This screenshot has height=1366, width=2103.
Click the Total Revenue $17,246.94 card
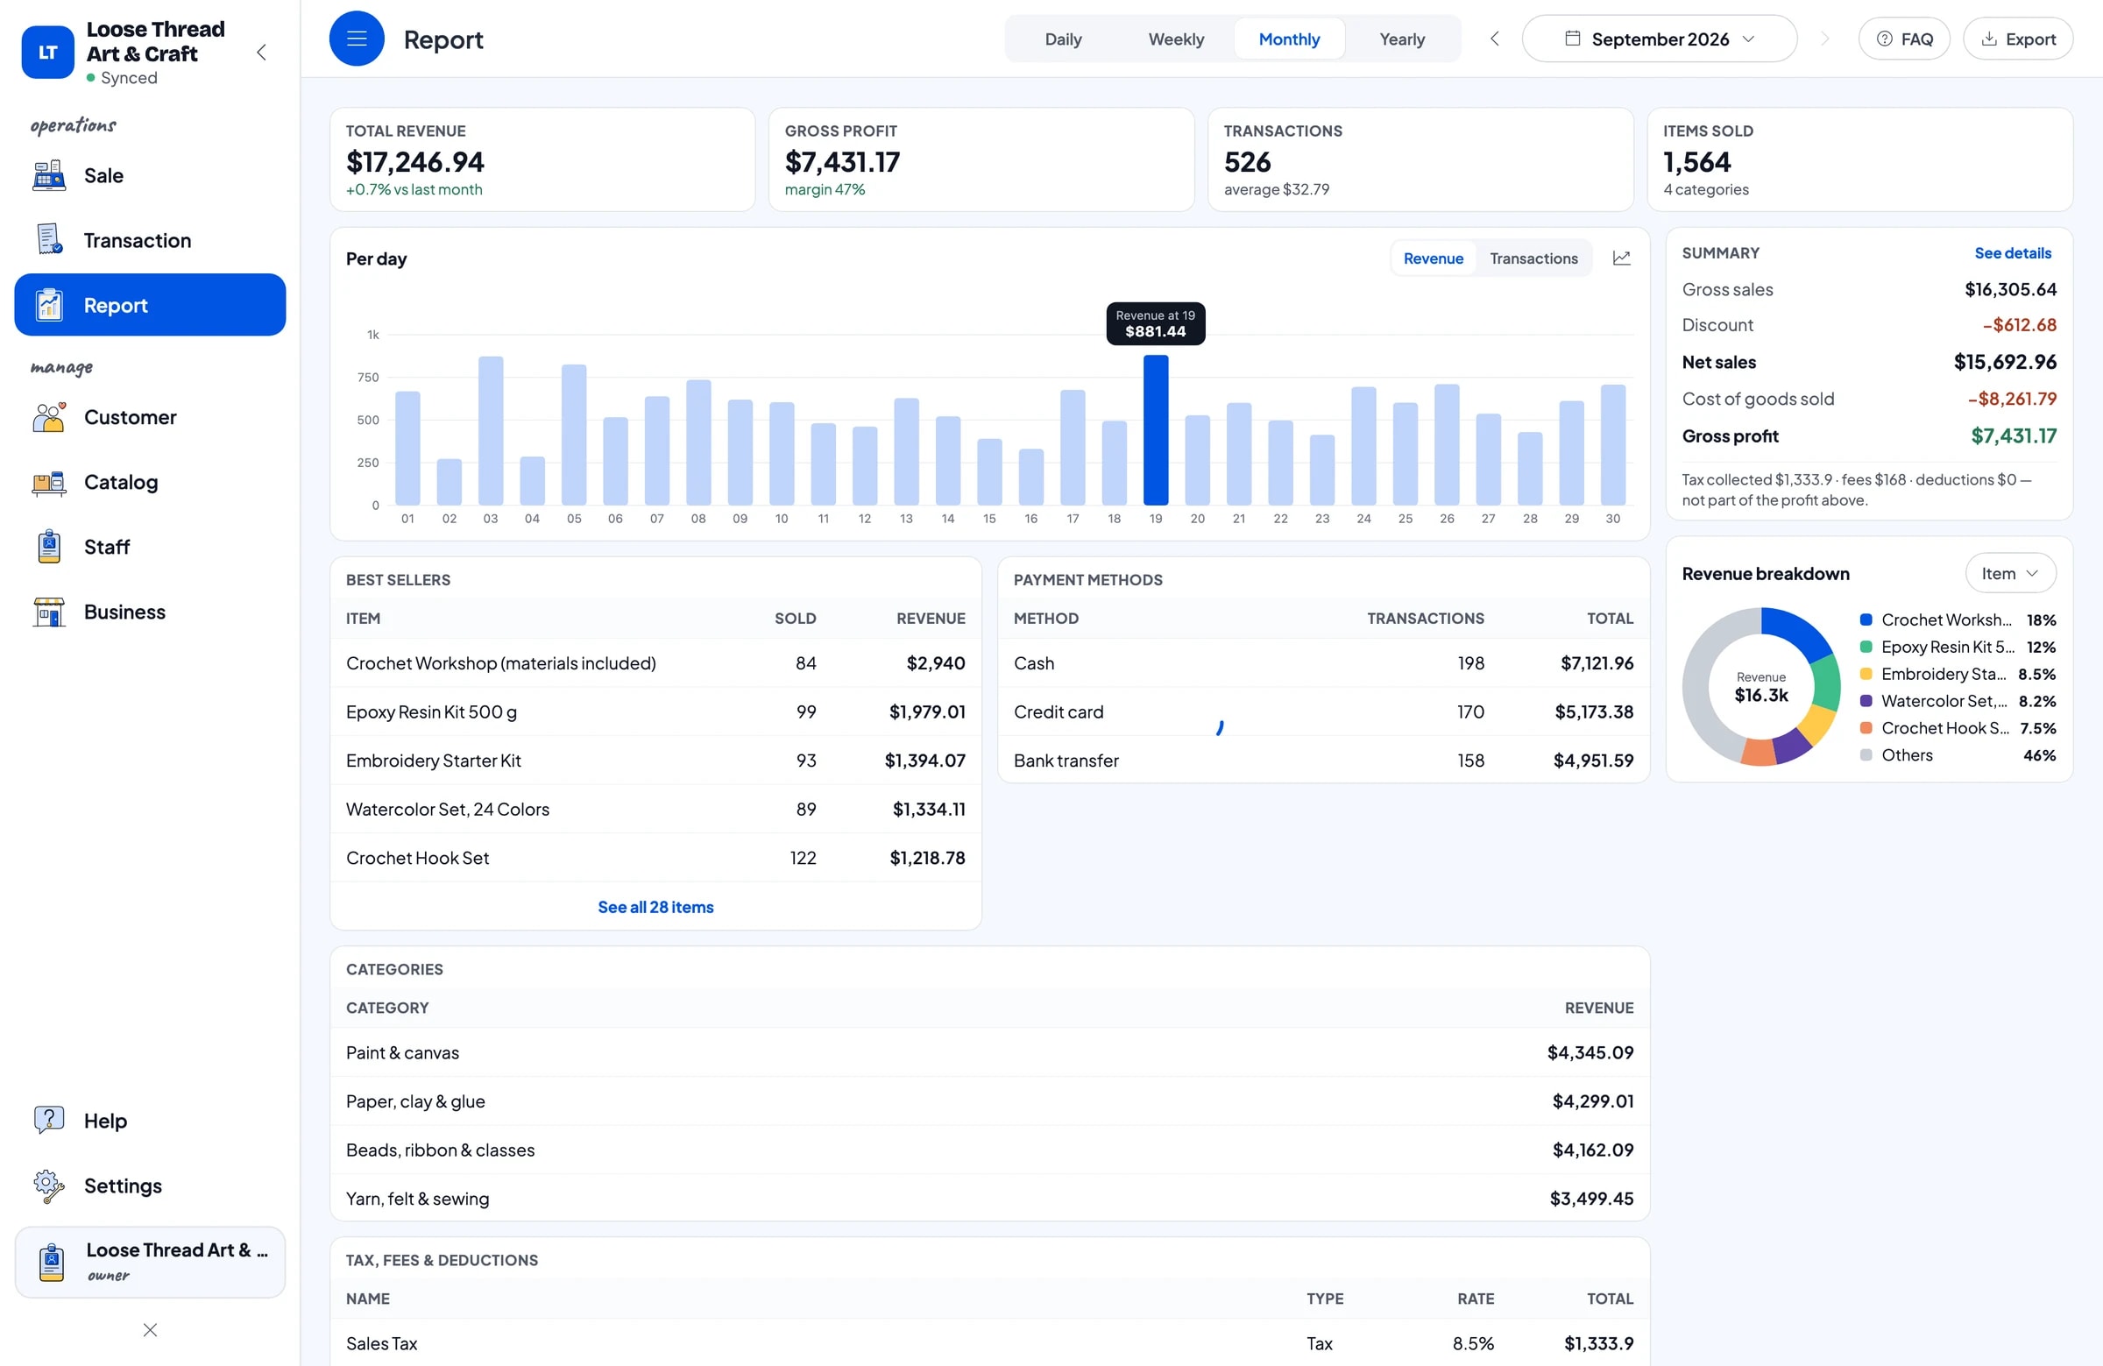pos(542,160)
